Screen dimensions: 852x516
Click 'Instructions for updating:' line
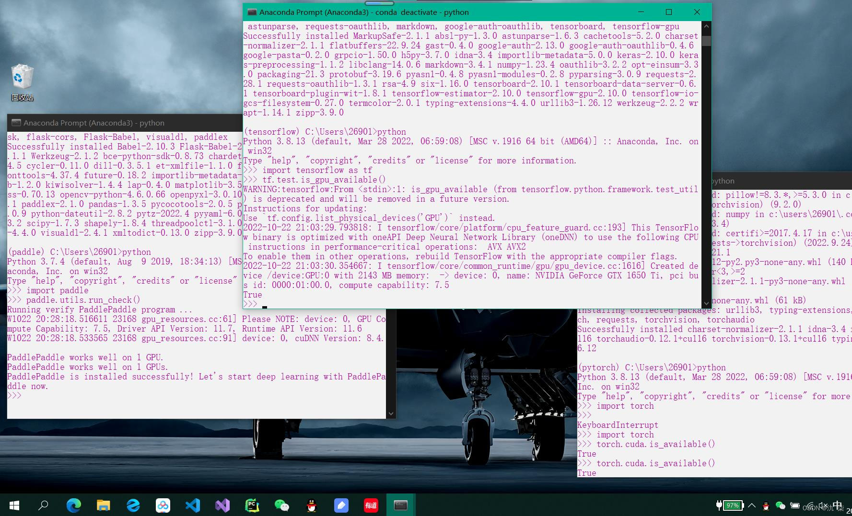[305, 208]
